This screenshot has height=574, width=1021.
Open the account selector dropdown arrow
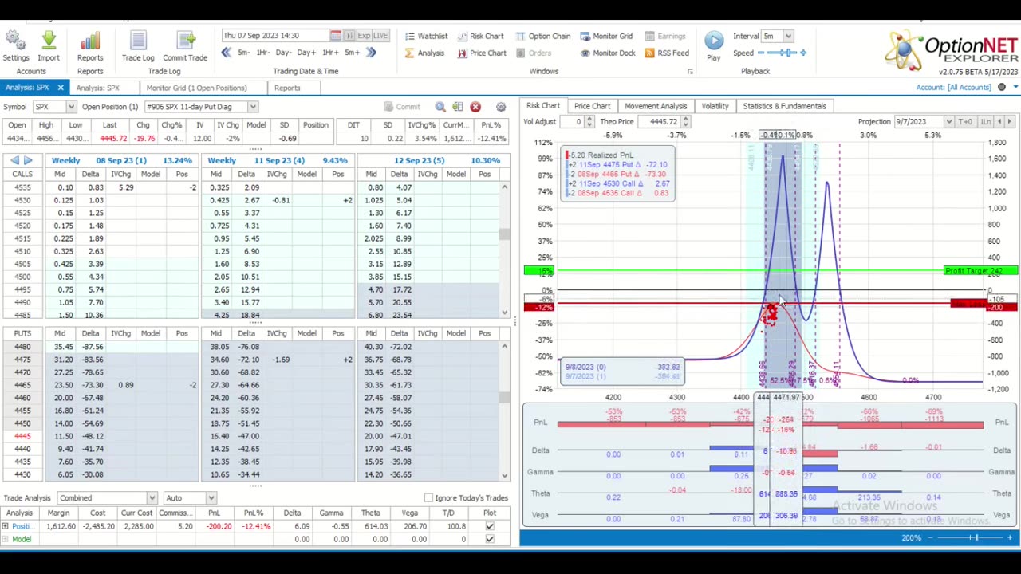pos(1014,88)
